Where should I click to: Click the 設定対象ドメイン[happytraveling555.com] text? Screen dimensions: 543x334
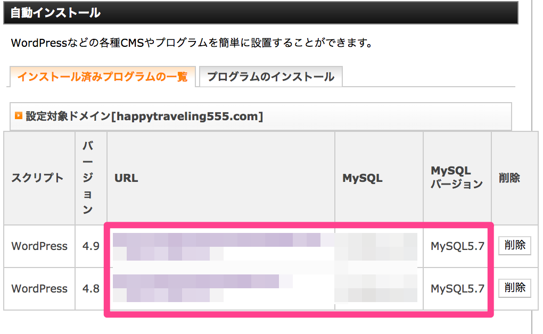click(x=144, y=116)
